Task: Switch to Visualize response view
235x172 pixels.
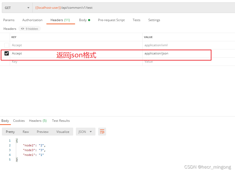Action: click(63, 132)
